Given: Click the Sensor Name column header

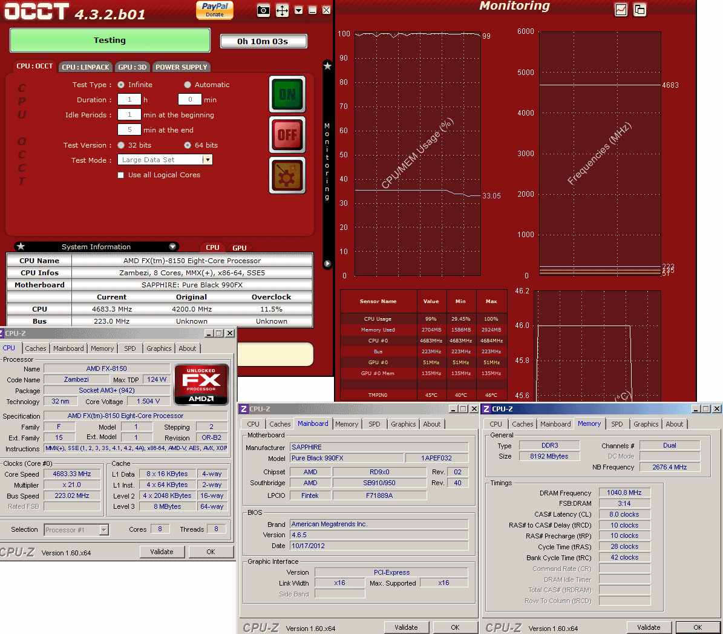Looking at the screenshot, I should [378, 301].
